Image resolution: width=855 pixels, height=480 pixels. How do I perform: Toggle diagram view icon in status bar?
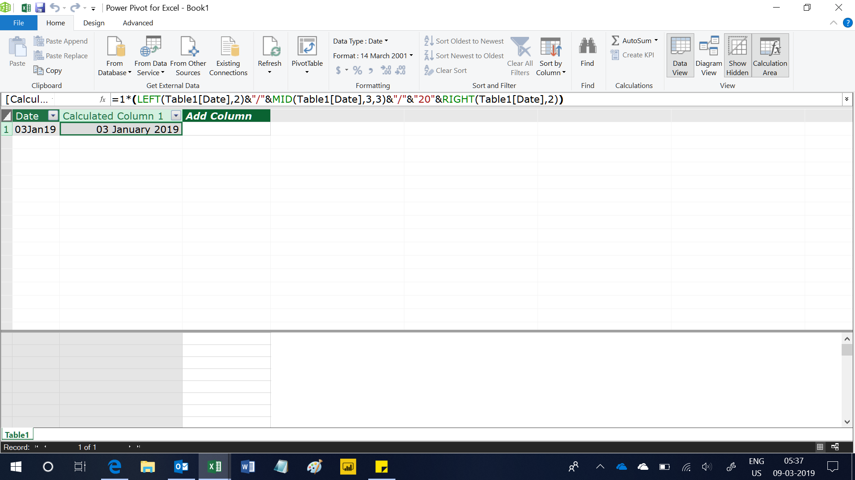(835, 447)
